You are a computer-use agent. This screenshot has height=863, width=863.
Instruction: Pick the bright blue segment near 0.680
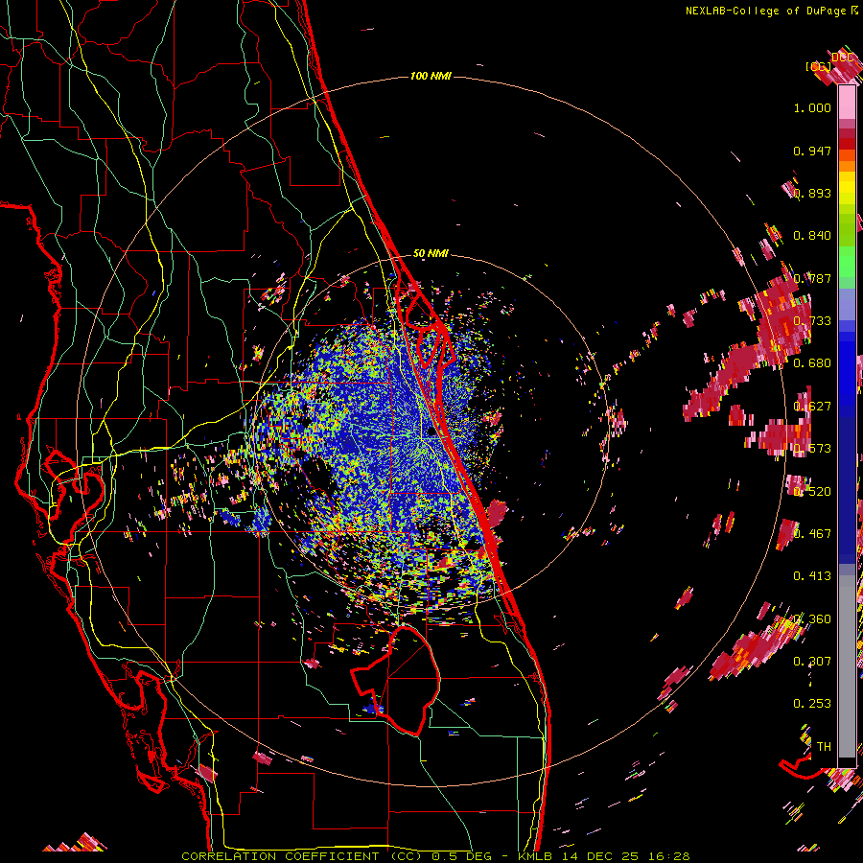coord(847,369)
